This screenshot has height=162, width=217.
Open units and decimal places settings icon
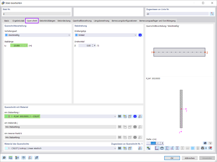click(11, 157)
